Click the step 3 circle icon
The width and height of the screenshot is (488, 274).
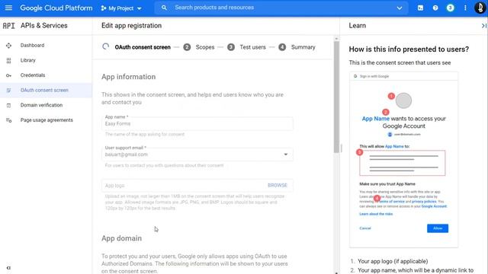(x=231, y=47)
